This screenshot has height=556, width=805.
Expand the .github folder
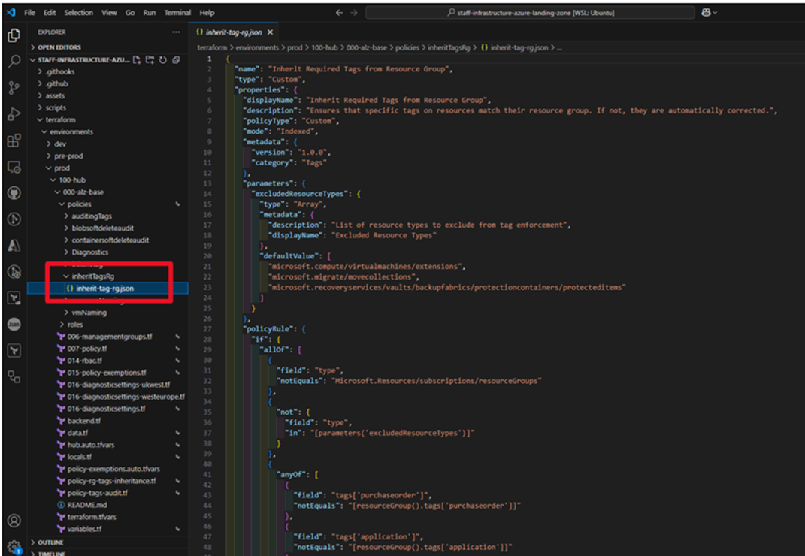point(56,83)
